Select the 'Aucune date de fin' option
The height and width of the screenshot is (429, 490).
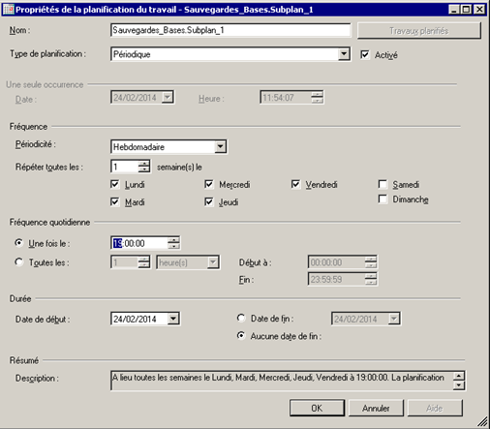241,336
